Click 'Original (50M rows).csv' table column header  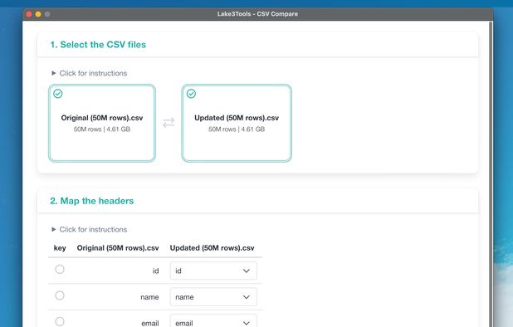(118, 248)
